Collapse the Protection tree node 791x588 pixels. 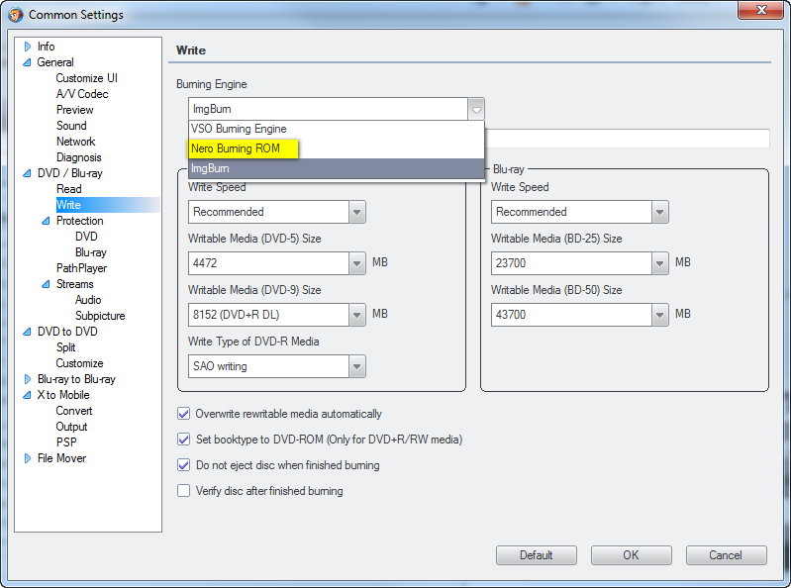46,221
